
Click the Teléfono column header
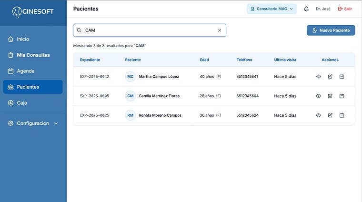[244, 60]
